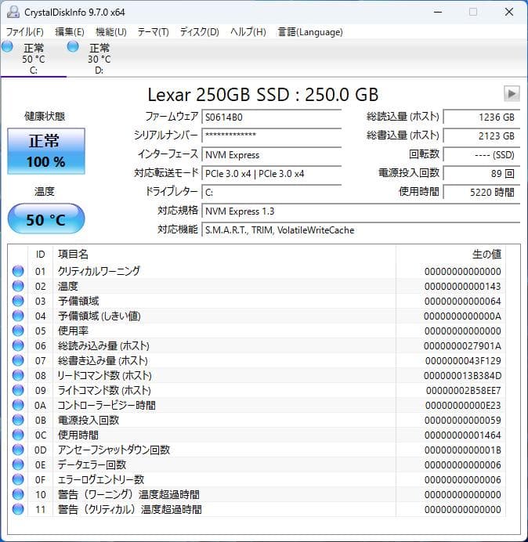528x542 pixels.
Task: Select the C: drive status orb
Action: click(x=7, y=46)
